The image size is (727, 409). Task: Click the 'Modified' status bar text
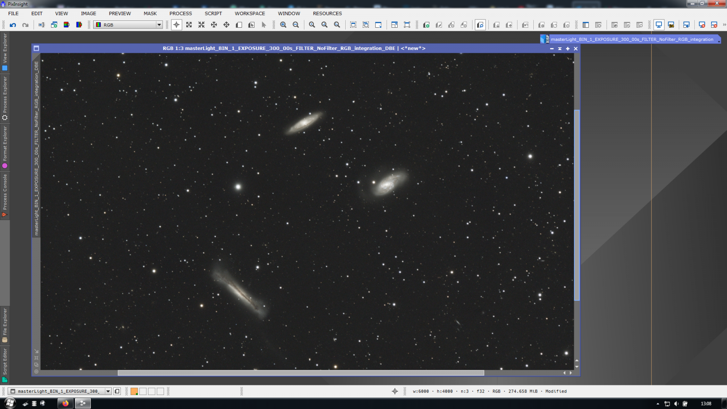point(556,391)
